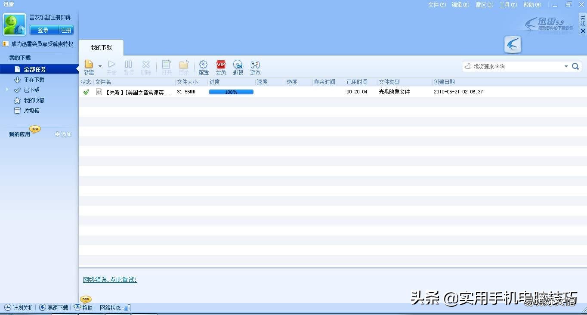Click 计划关机 scheduled shutdown in status bar
This screenshot has width=587, height=315.
(19, 308)
